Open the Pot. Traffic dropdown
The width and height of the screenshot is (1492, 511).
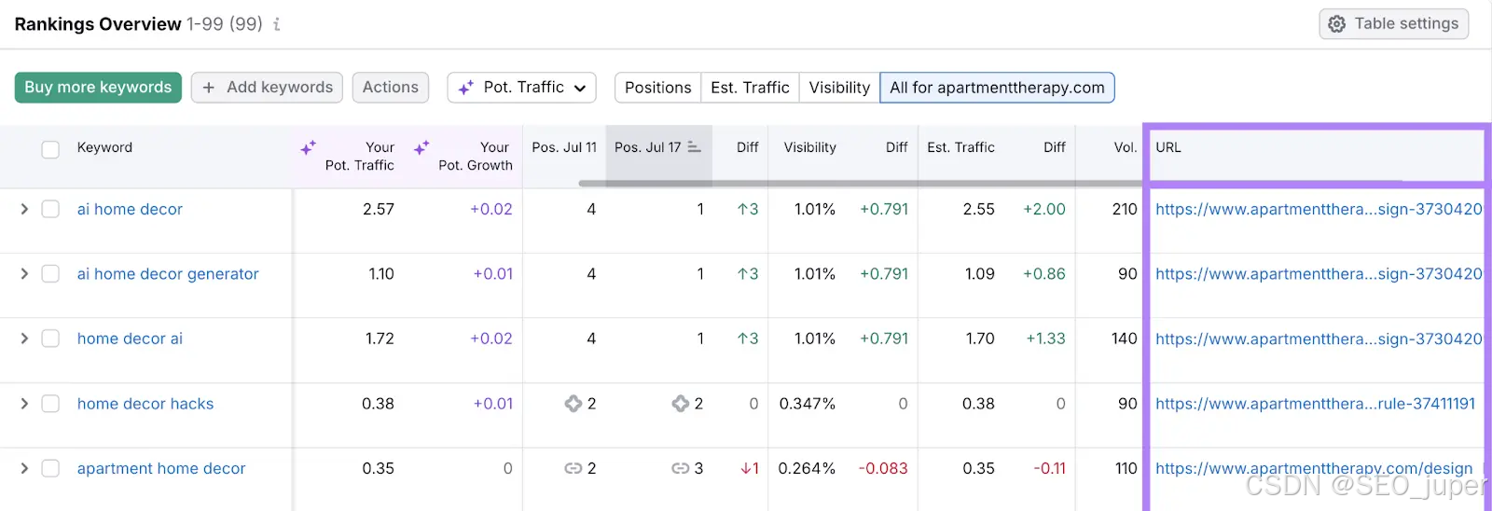(x=521, y=87)
